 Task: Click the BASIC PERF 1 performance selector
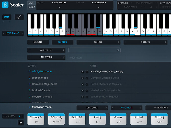[x=130, y=7]
